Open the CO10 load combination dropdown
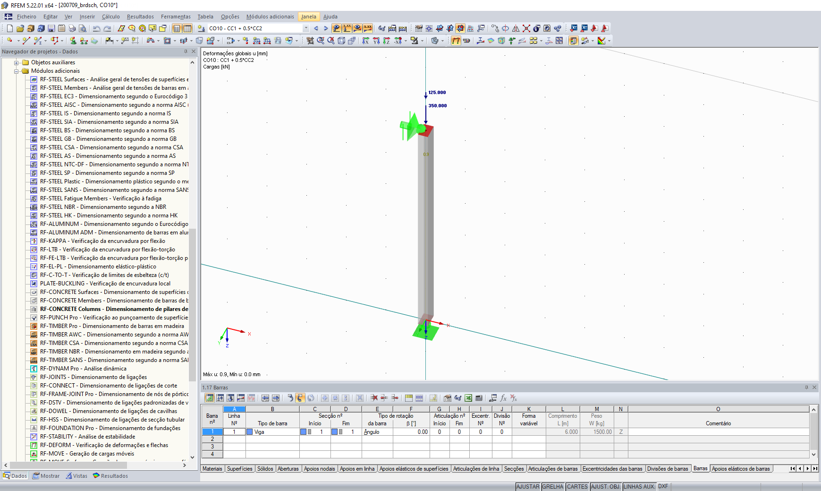 [x=306, y=28]
